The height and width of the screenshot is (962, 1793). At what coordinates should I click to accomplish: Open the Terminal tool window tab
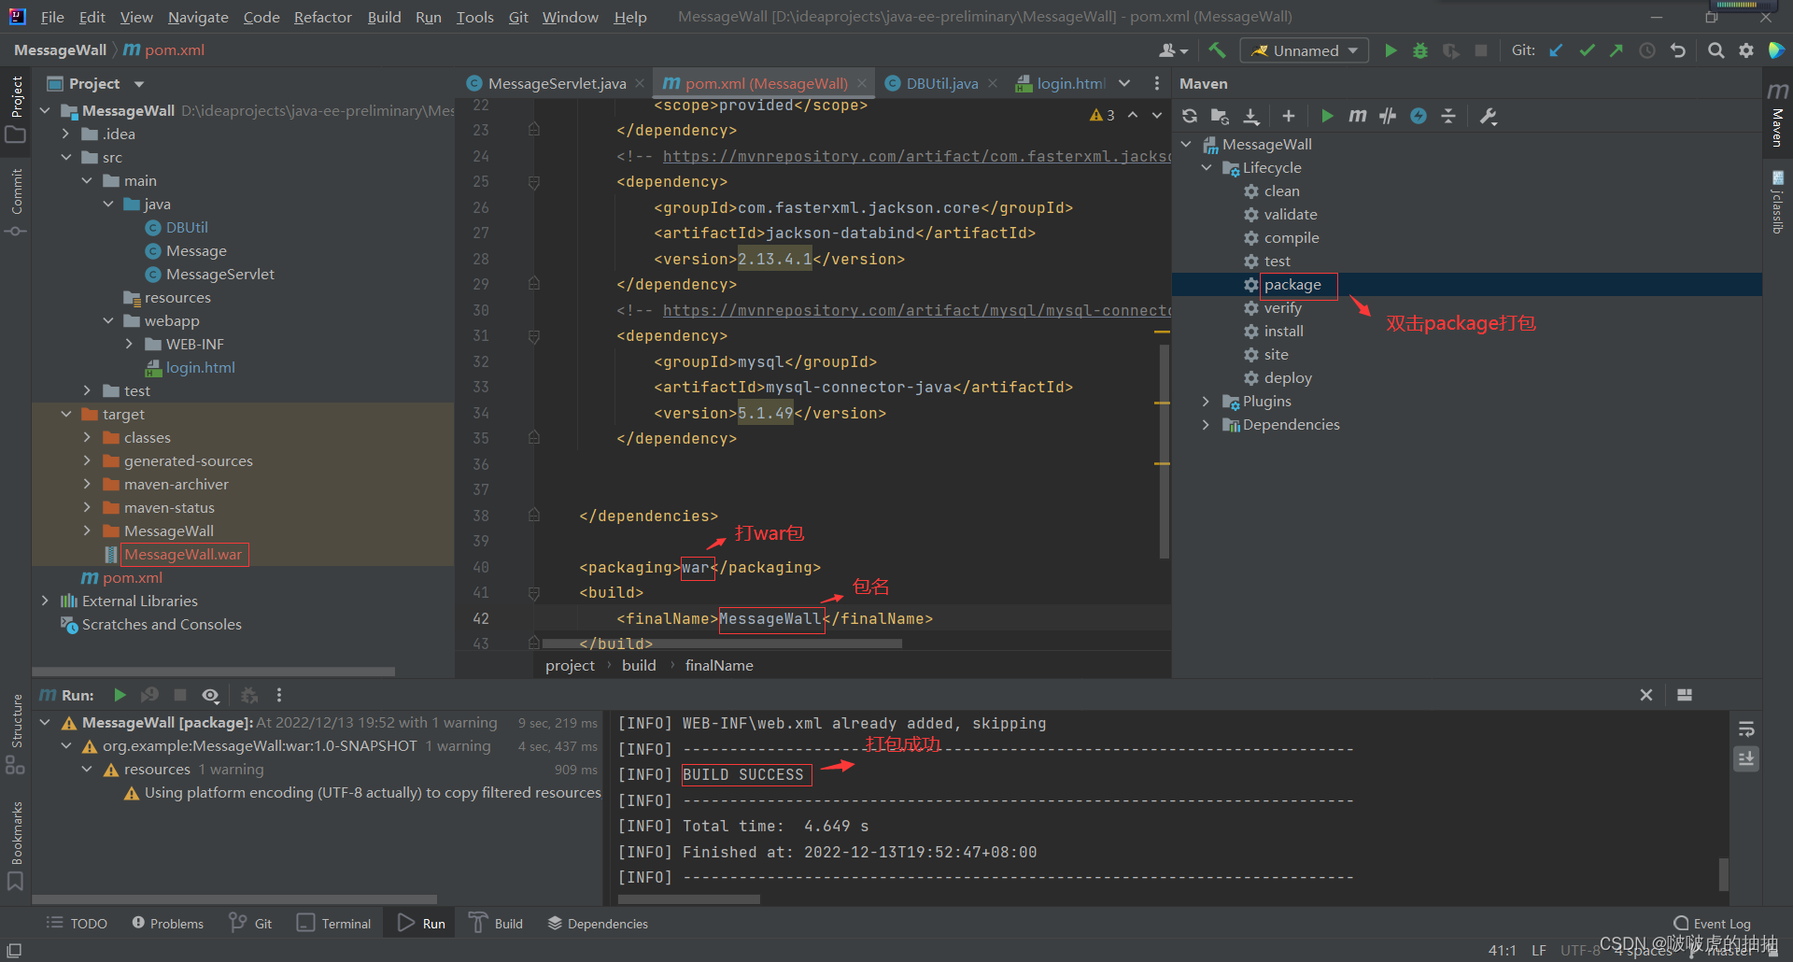(x=334, y=924)
